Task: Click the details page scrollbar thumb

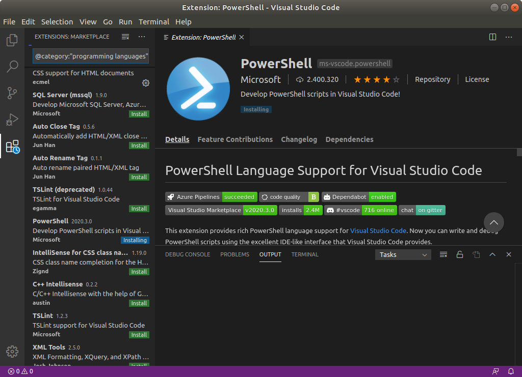Action: [x=519, y=153]
